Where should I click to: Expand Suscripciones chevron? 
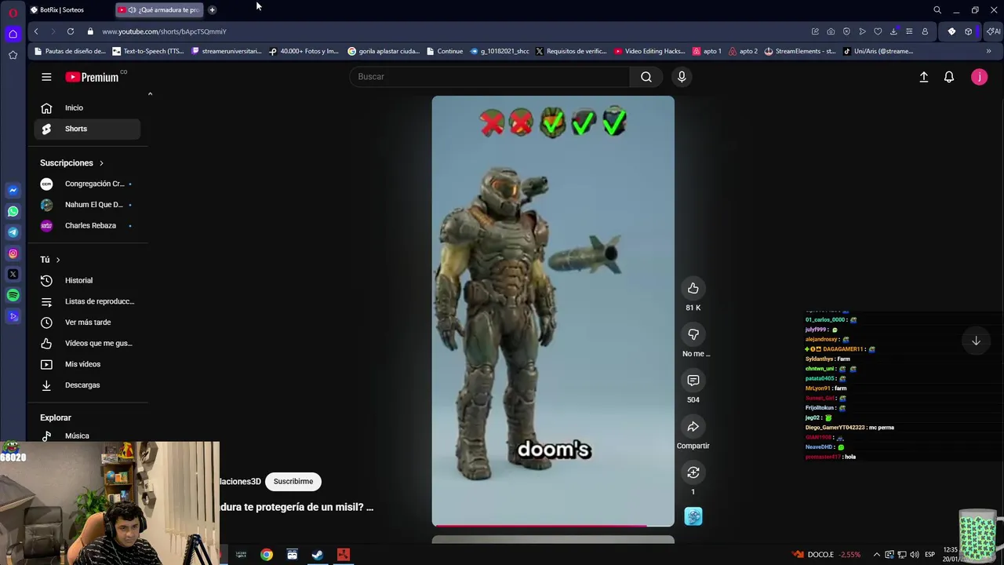101,163
